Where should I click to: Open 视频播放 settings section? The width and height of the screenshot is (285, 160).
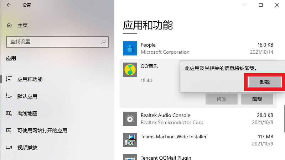[27, 148]
